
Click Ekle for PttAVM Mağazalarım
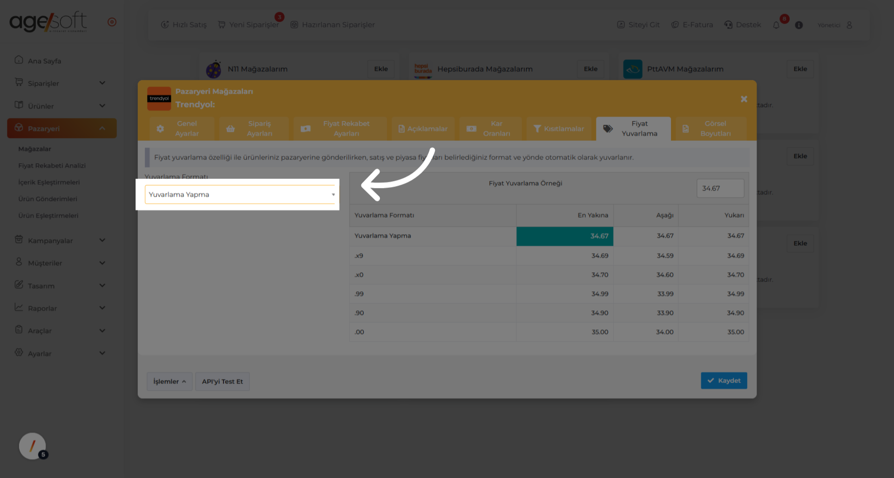[x=800, y=69]
